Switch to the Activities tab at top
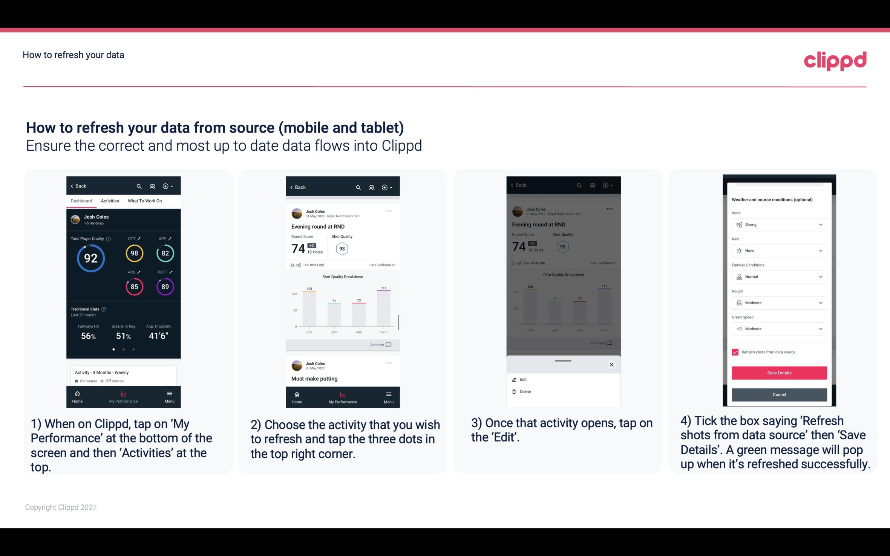This screenshot has width=890, height=556. pos(110,200)
